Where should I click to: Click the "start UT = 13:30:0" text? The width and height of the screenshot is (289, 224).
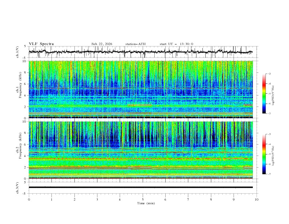coord(176,44)
